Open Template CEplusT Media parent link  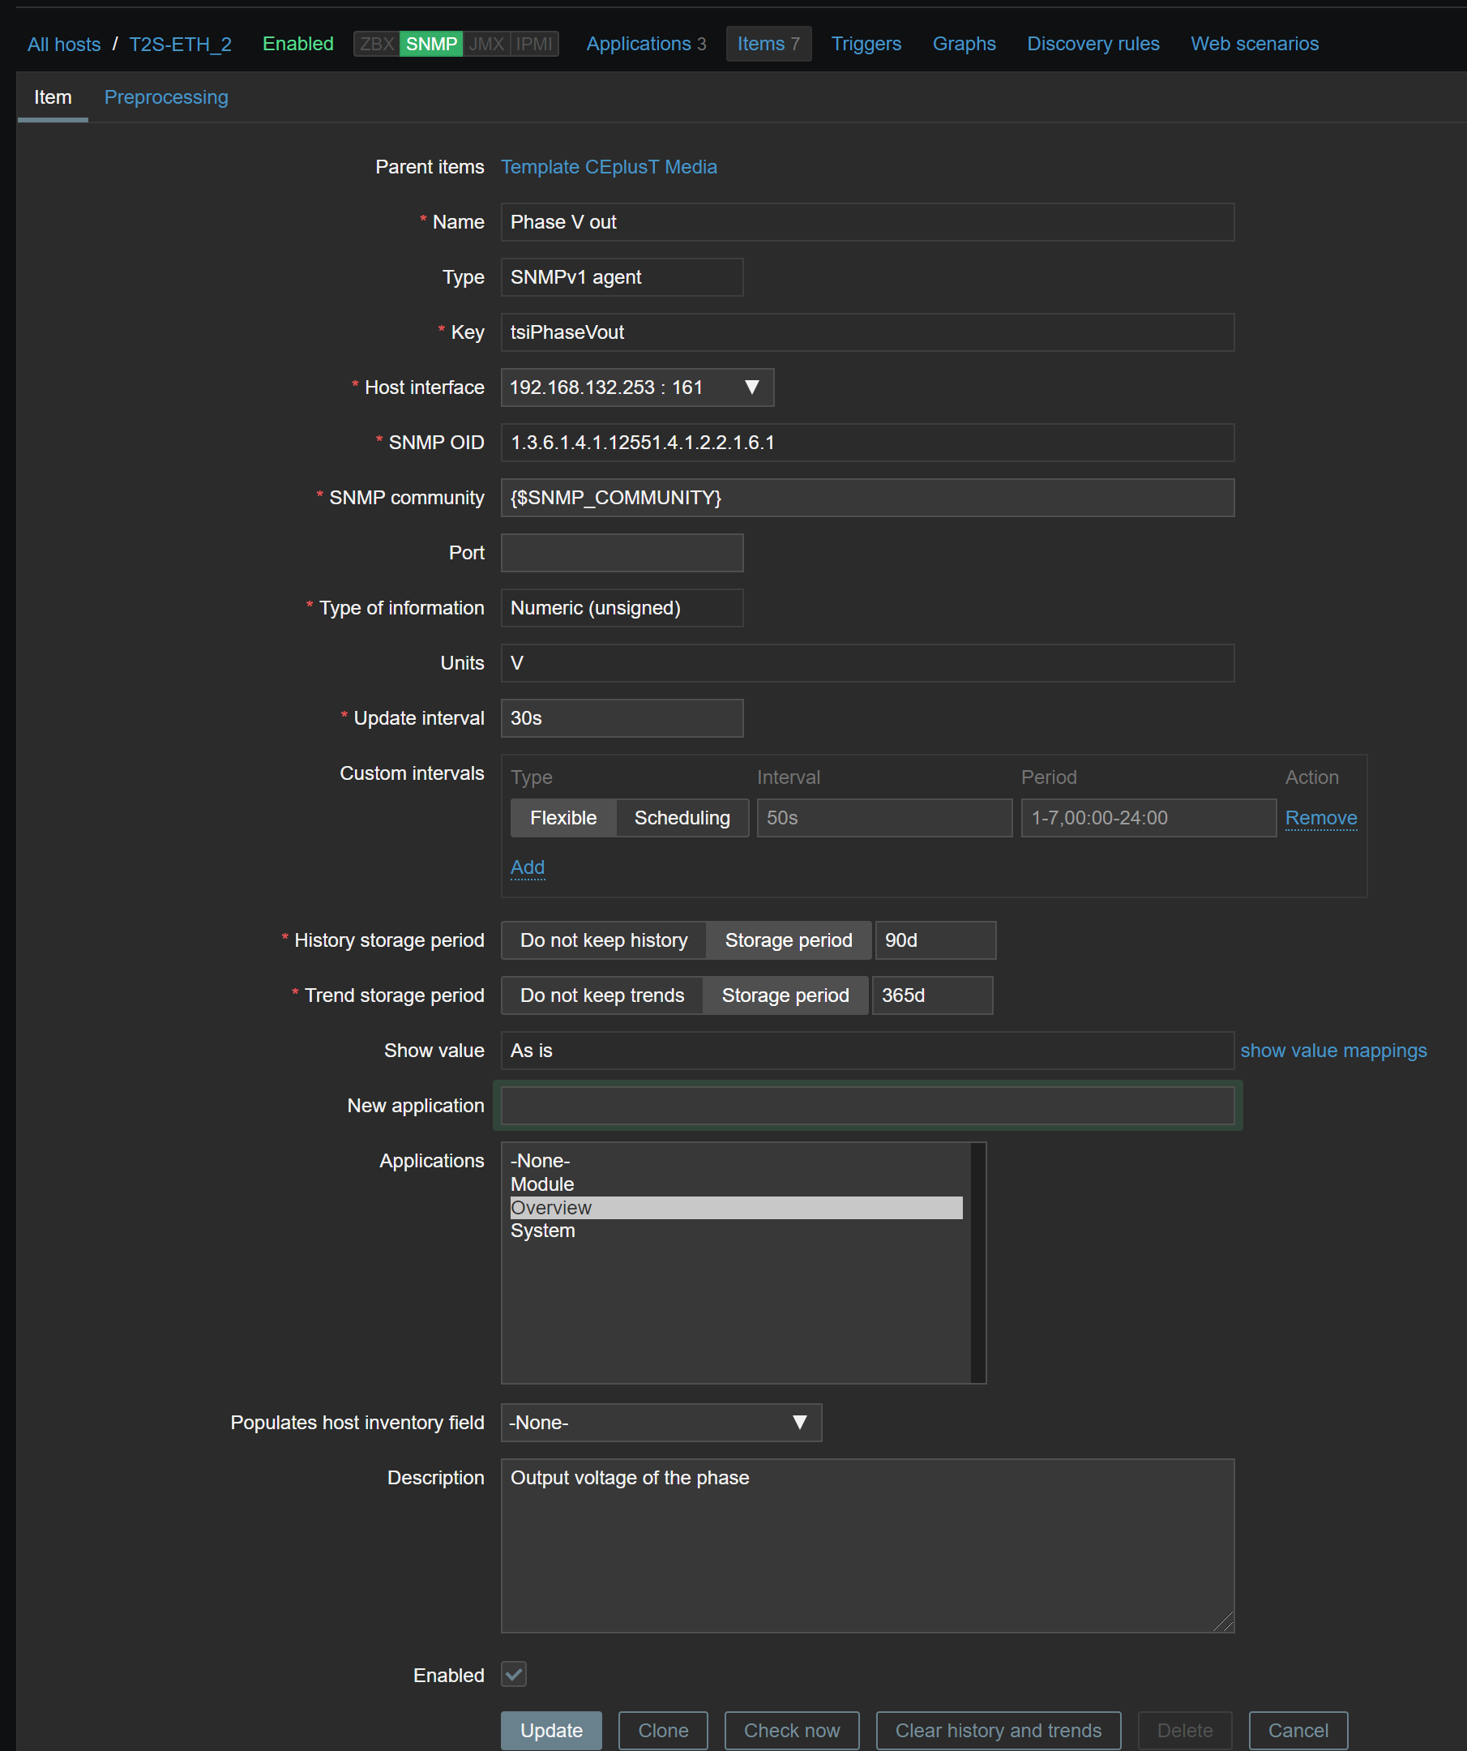[x=609, y=167]
